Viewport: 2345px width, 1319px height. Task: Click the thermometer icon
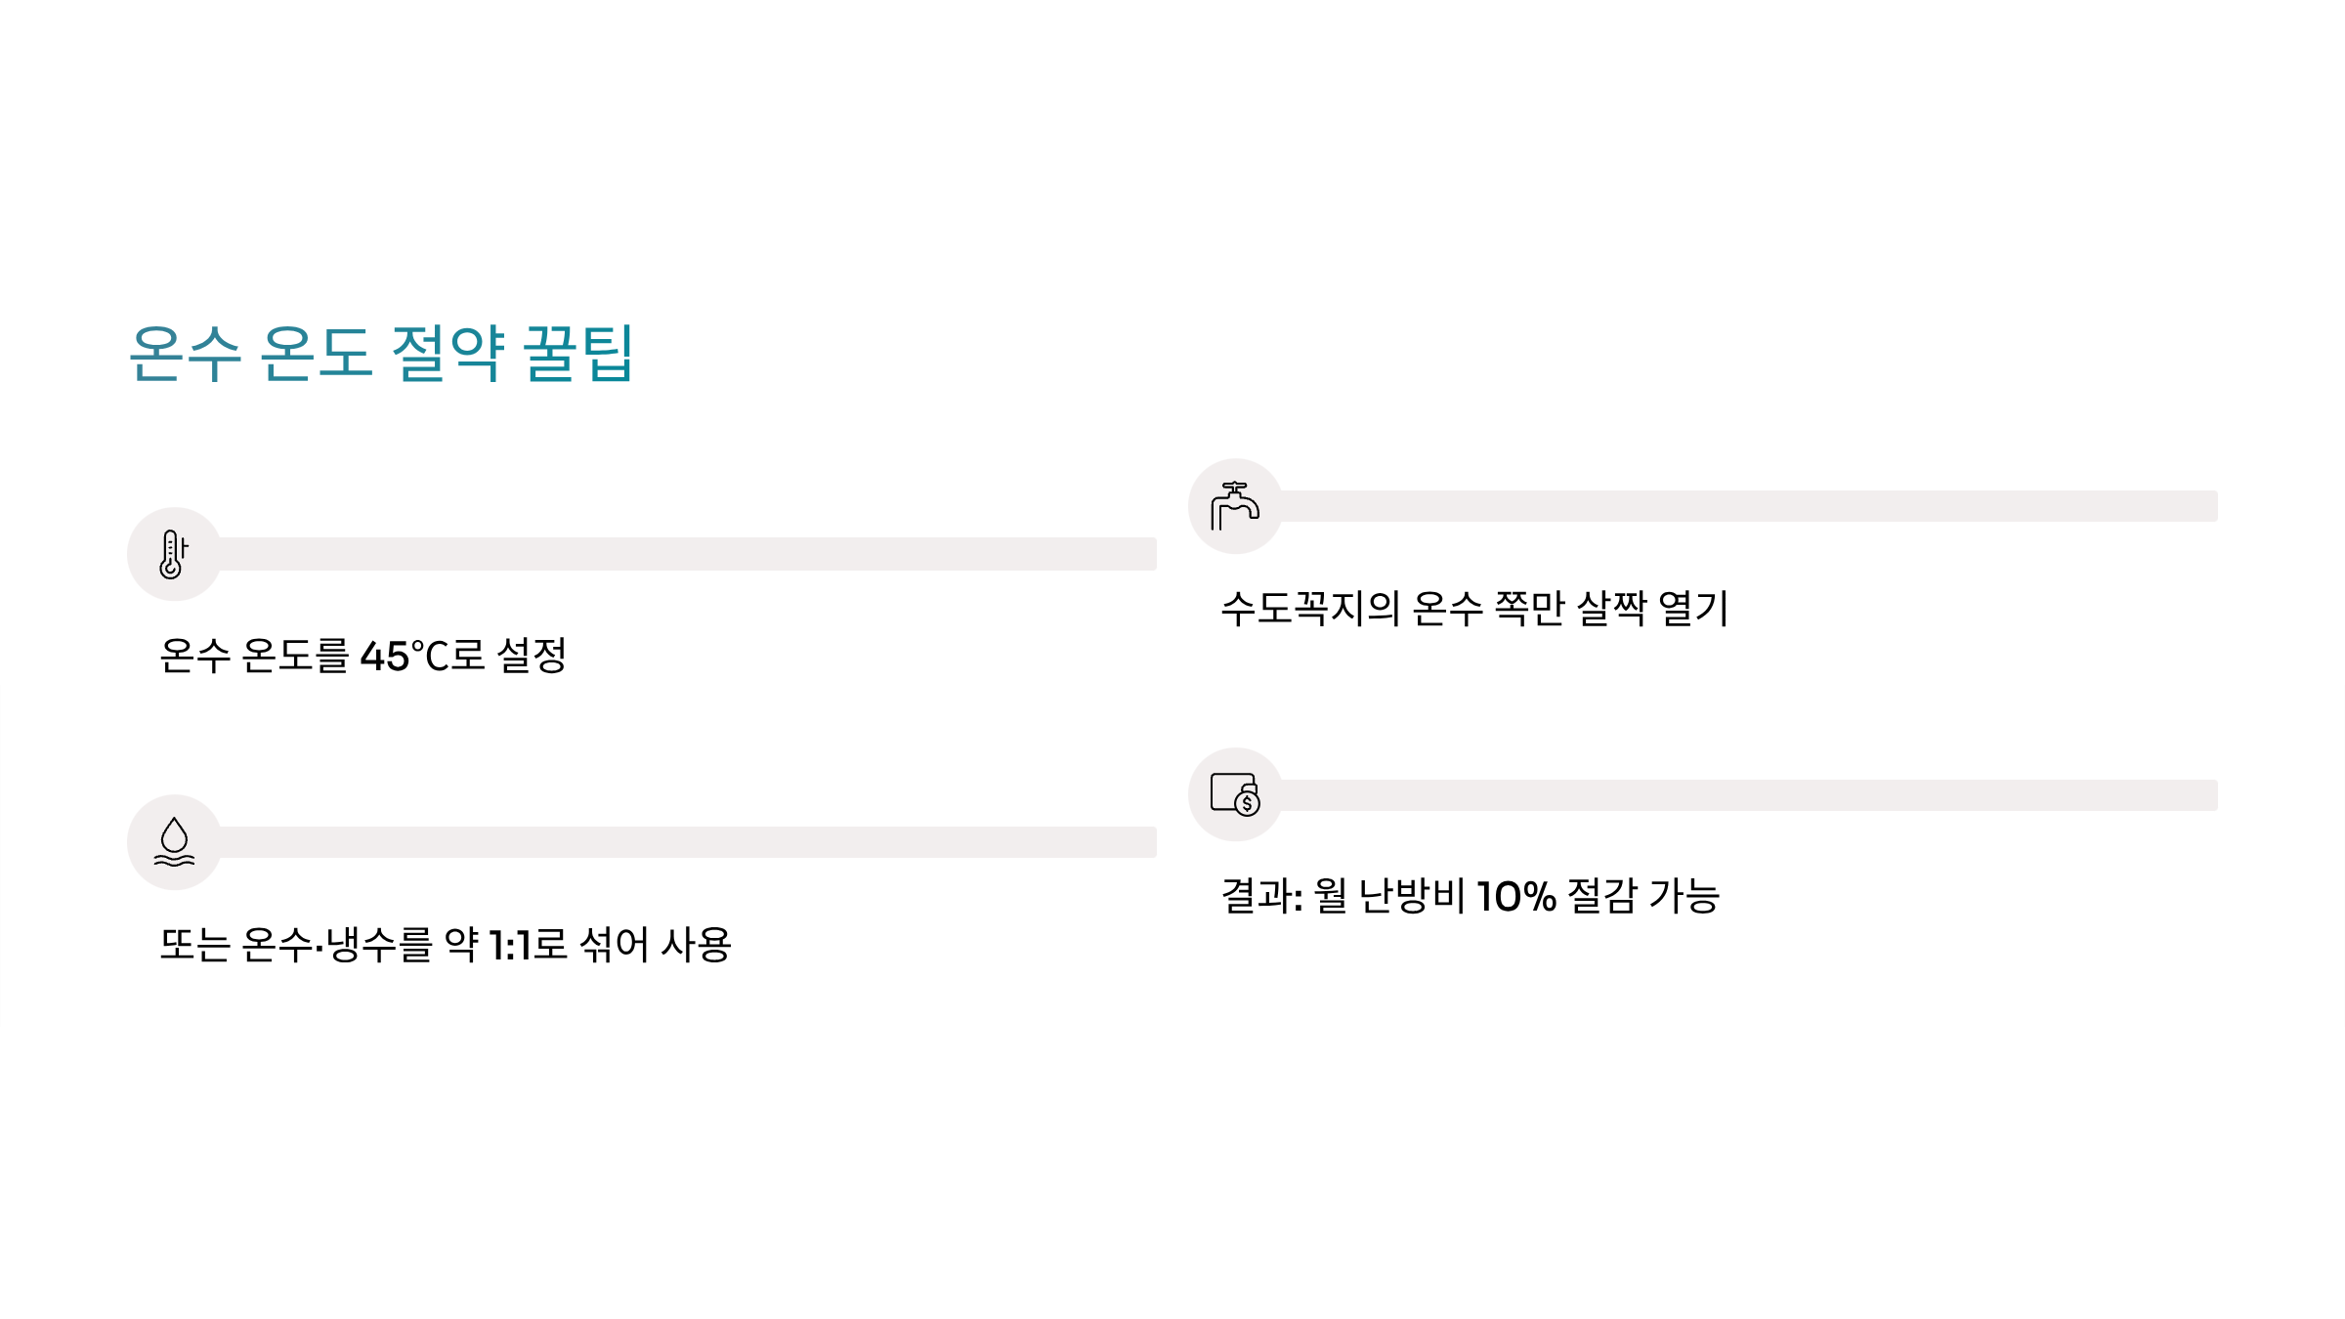pyautogui.click(x=173, y=554)
